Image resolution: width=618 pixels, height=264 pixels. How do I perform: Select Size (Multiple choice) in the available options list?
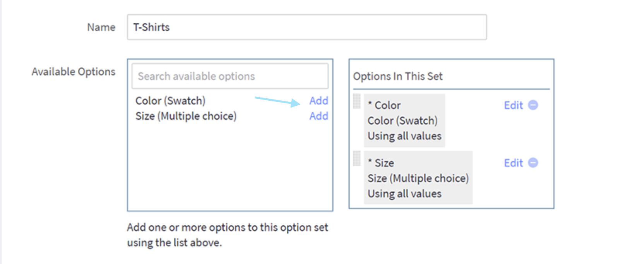coord(186,116)
